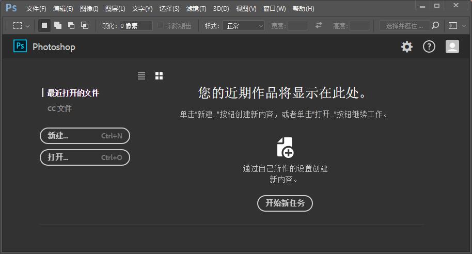472x254 pixels.
Task: Click the 羽化 feather input field
Action: (136, 26)
